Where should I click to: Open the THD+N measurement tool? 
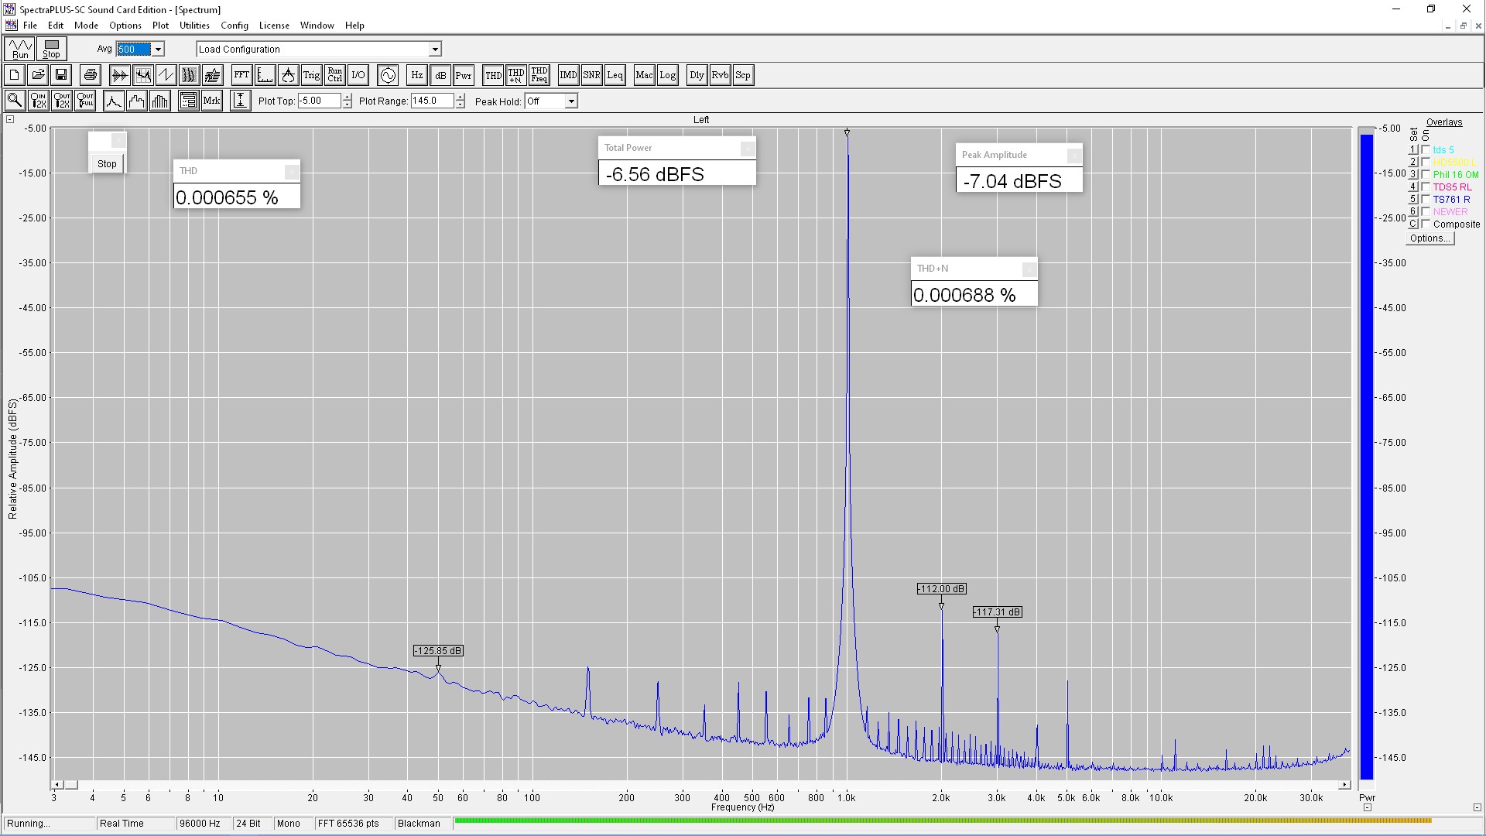point(515,75)
